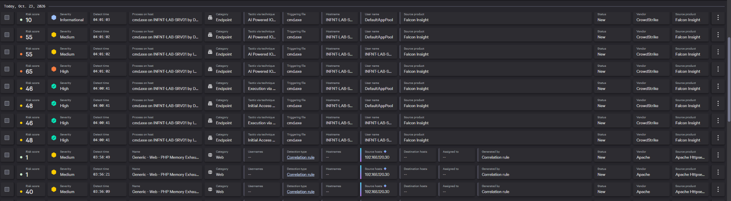Open Correlation rule link on 03:56:21 row
This screenshot has height=201, width=731.
(301, 175)
